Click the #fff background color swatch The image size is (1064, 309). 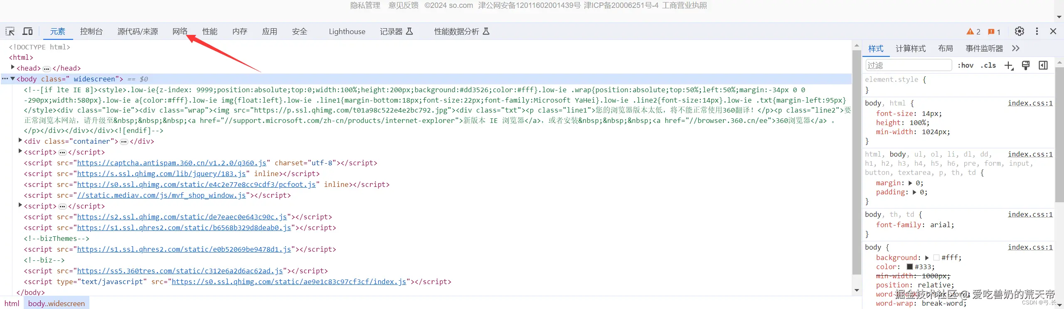[936, 258]
